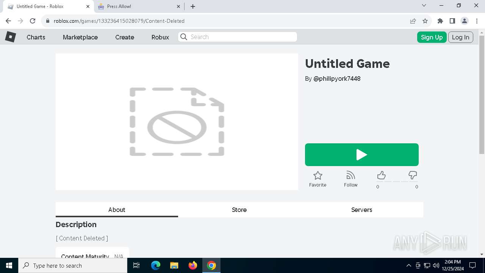The height and width of the screenshot is (273, 485).
Task: Switch to the Servers tab
Action: click(x=362, y=210)
